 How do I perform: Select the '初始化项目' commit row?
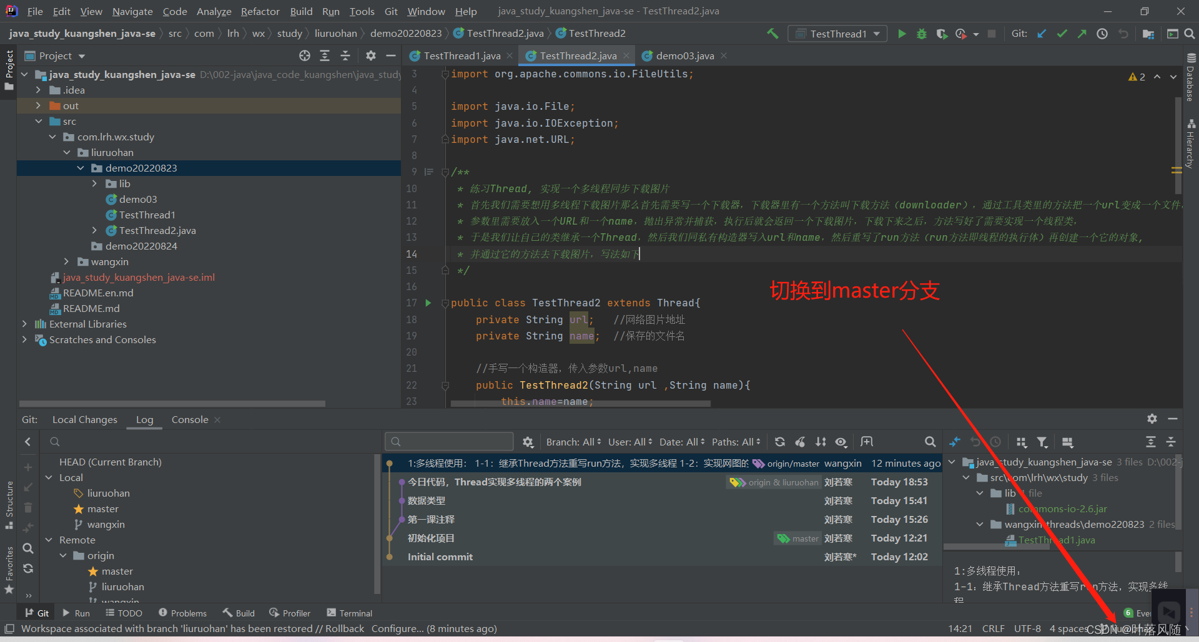click(x=661, y=538)
